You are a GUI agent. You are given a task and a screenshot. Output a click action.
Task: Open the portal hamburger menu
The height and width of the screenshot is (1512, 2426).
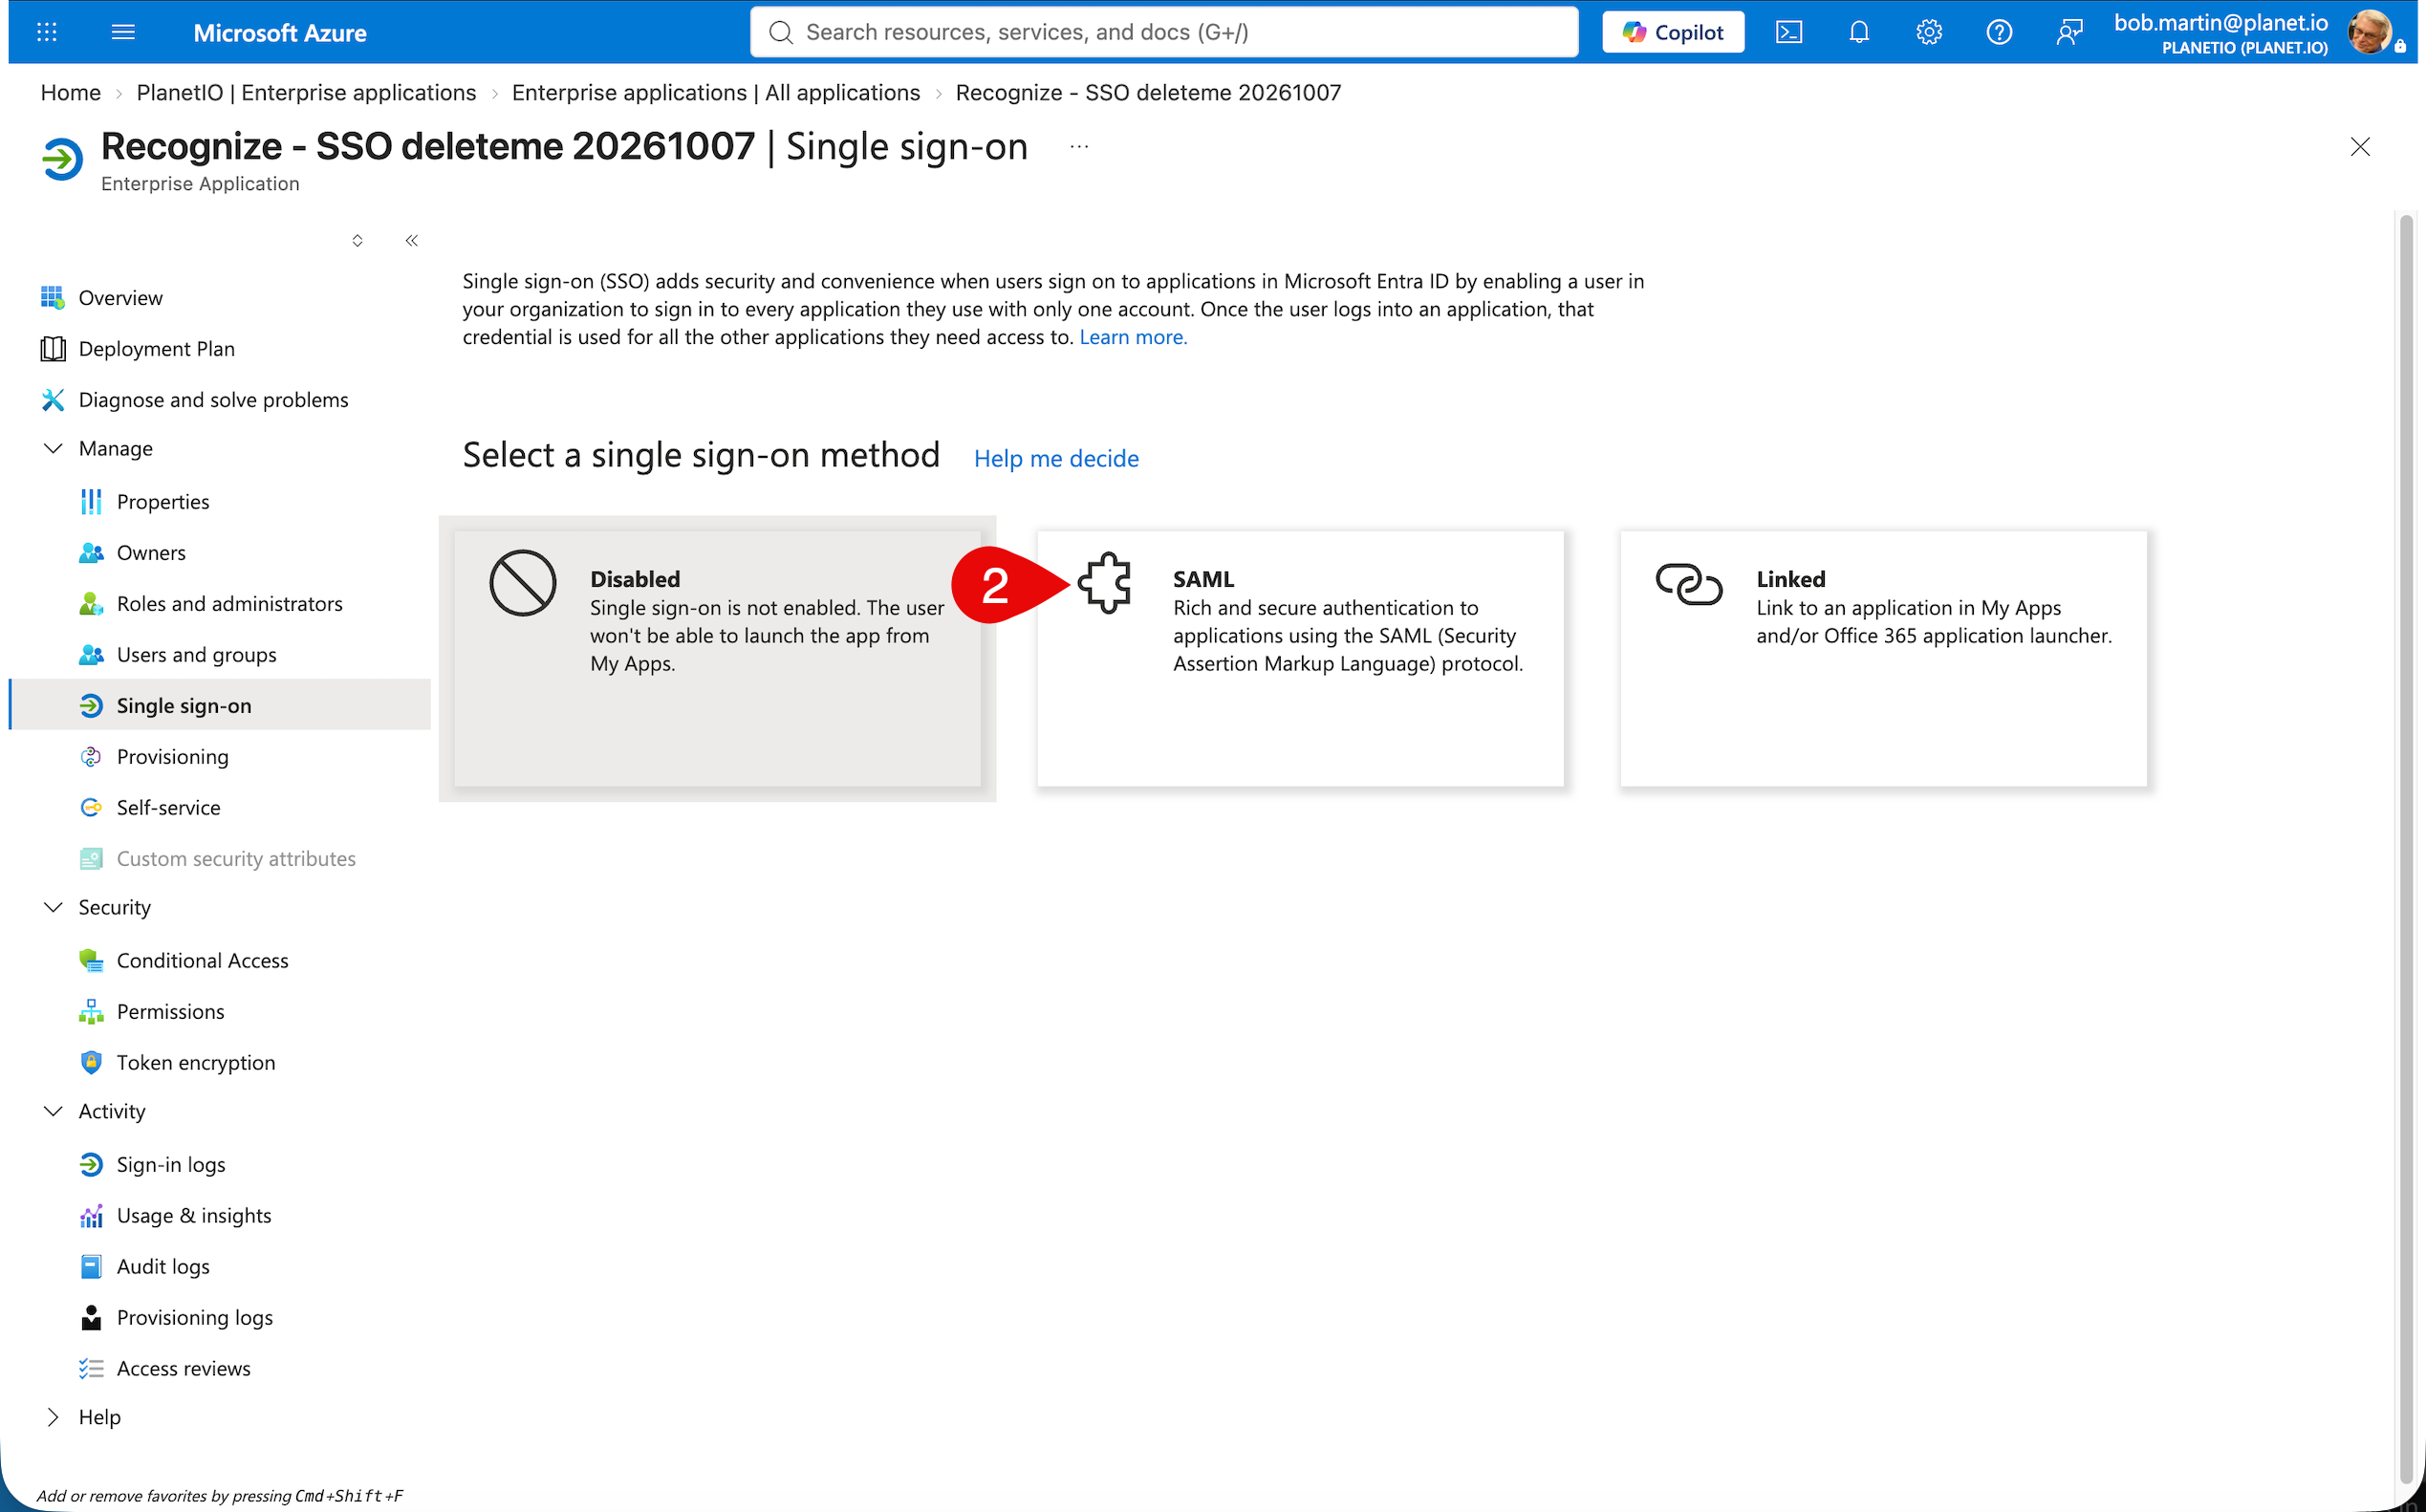pyautogui.click(x=123, y=32)
